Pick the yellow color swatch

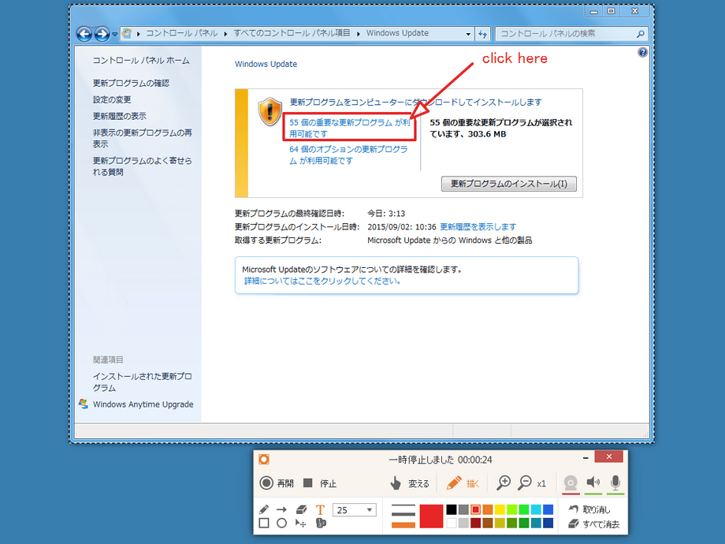pos(500,510)
